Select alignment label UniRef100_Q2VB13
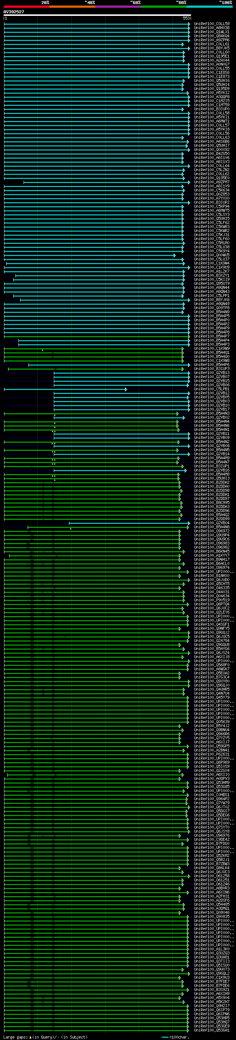The height and width of the screenshot is (1040, 236). click(x=211, y=373)
